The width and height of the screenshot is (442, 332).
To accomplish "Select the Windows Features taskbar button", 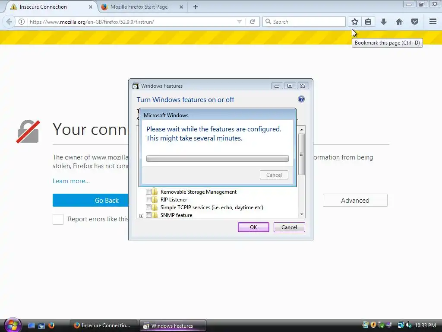I will pos(173,326).
